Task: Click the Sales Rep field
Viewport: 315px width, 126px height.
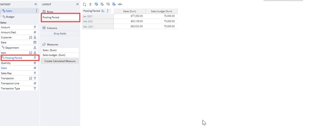Action: pyautogui.click(x=19, y=73)
